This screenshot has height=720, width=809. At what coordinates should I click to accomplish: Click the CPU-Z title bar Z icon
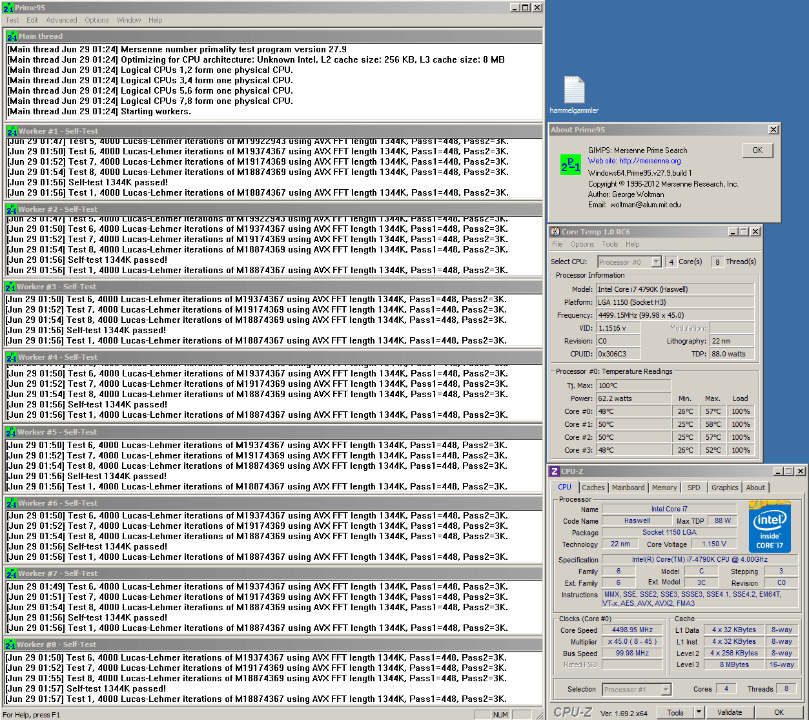555,471
